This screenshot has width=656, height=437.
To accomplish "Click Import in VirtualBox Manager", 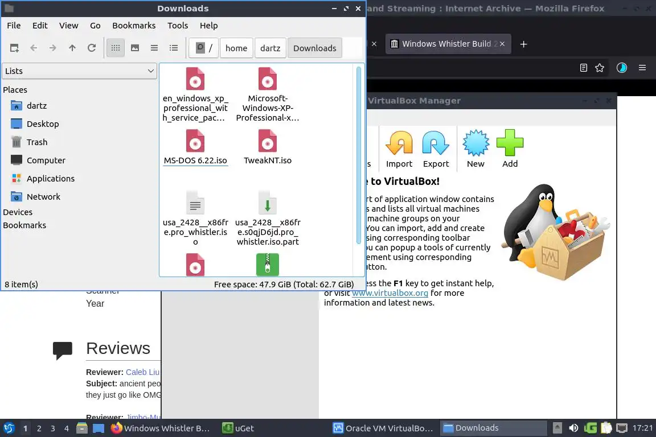I will [x=399, y=149].
